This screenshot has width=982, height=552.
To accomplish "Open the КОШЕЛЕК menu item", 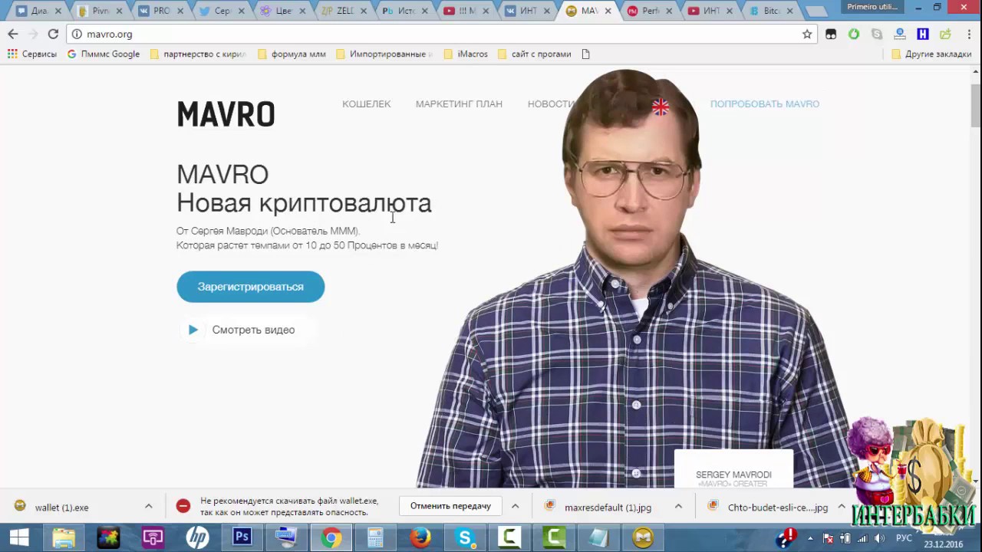I will (366, 104).
